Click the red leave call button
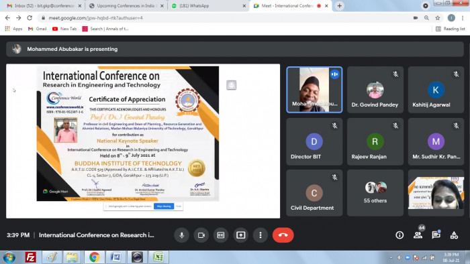The height and width of the screenshot is (264, 470). click(x=283, y=235)
